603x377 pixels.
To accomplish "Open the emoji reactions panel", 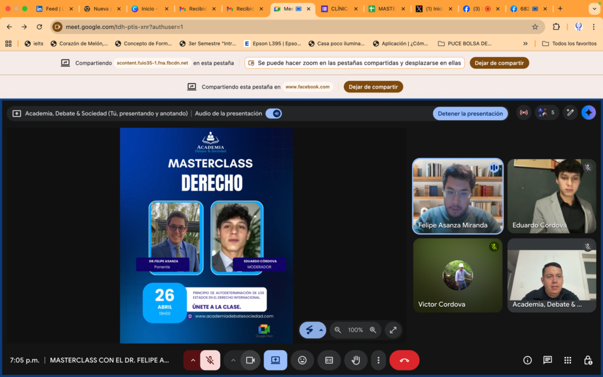I will click(302, 360).
